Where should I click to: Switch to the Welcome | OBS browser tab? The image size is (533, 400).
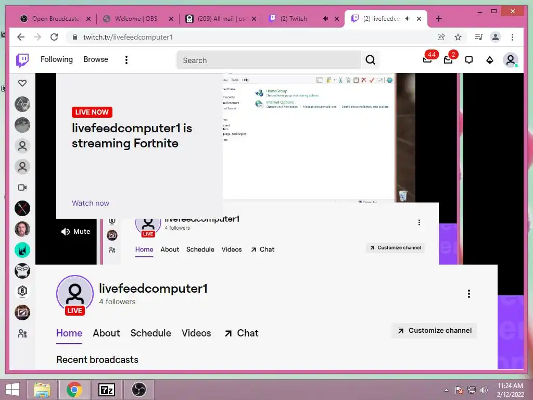click(x=136, y=19)
